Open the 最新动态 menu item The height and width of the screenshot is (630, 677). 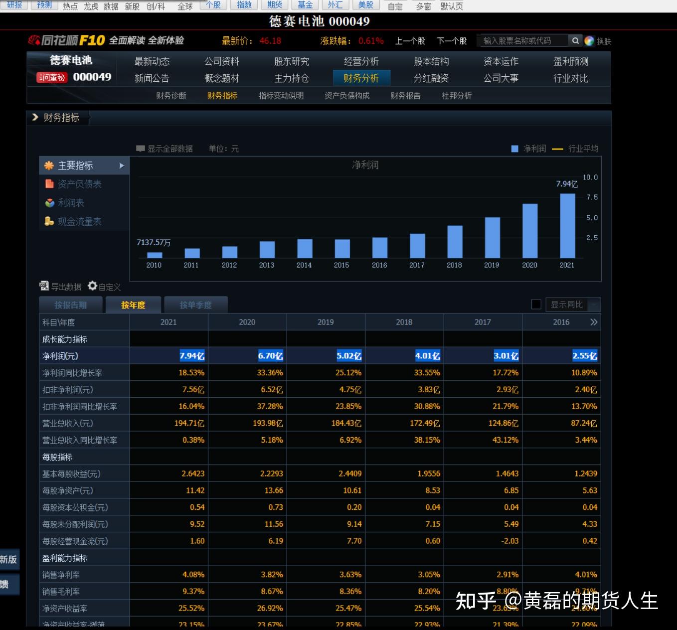(152, 61)
